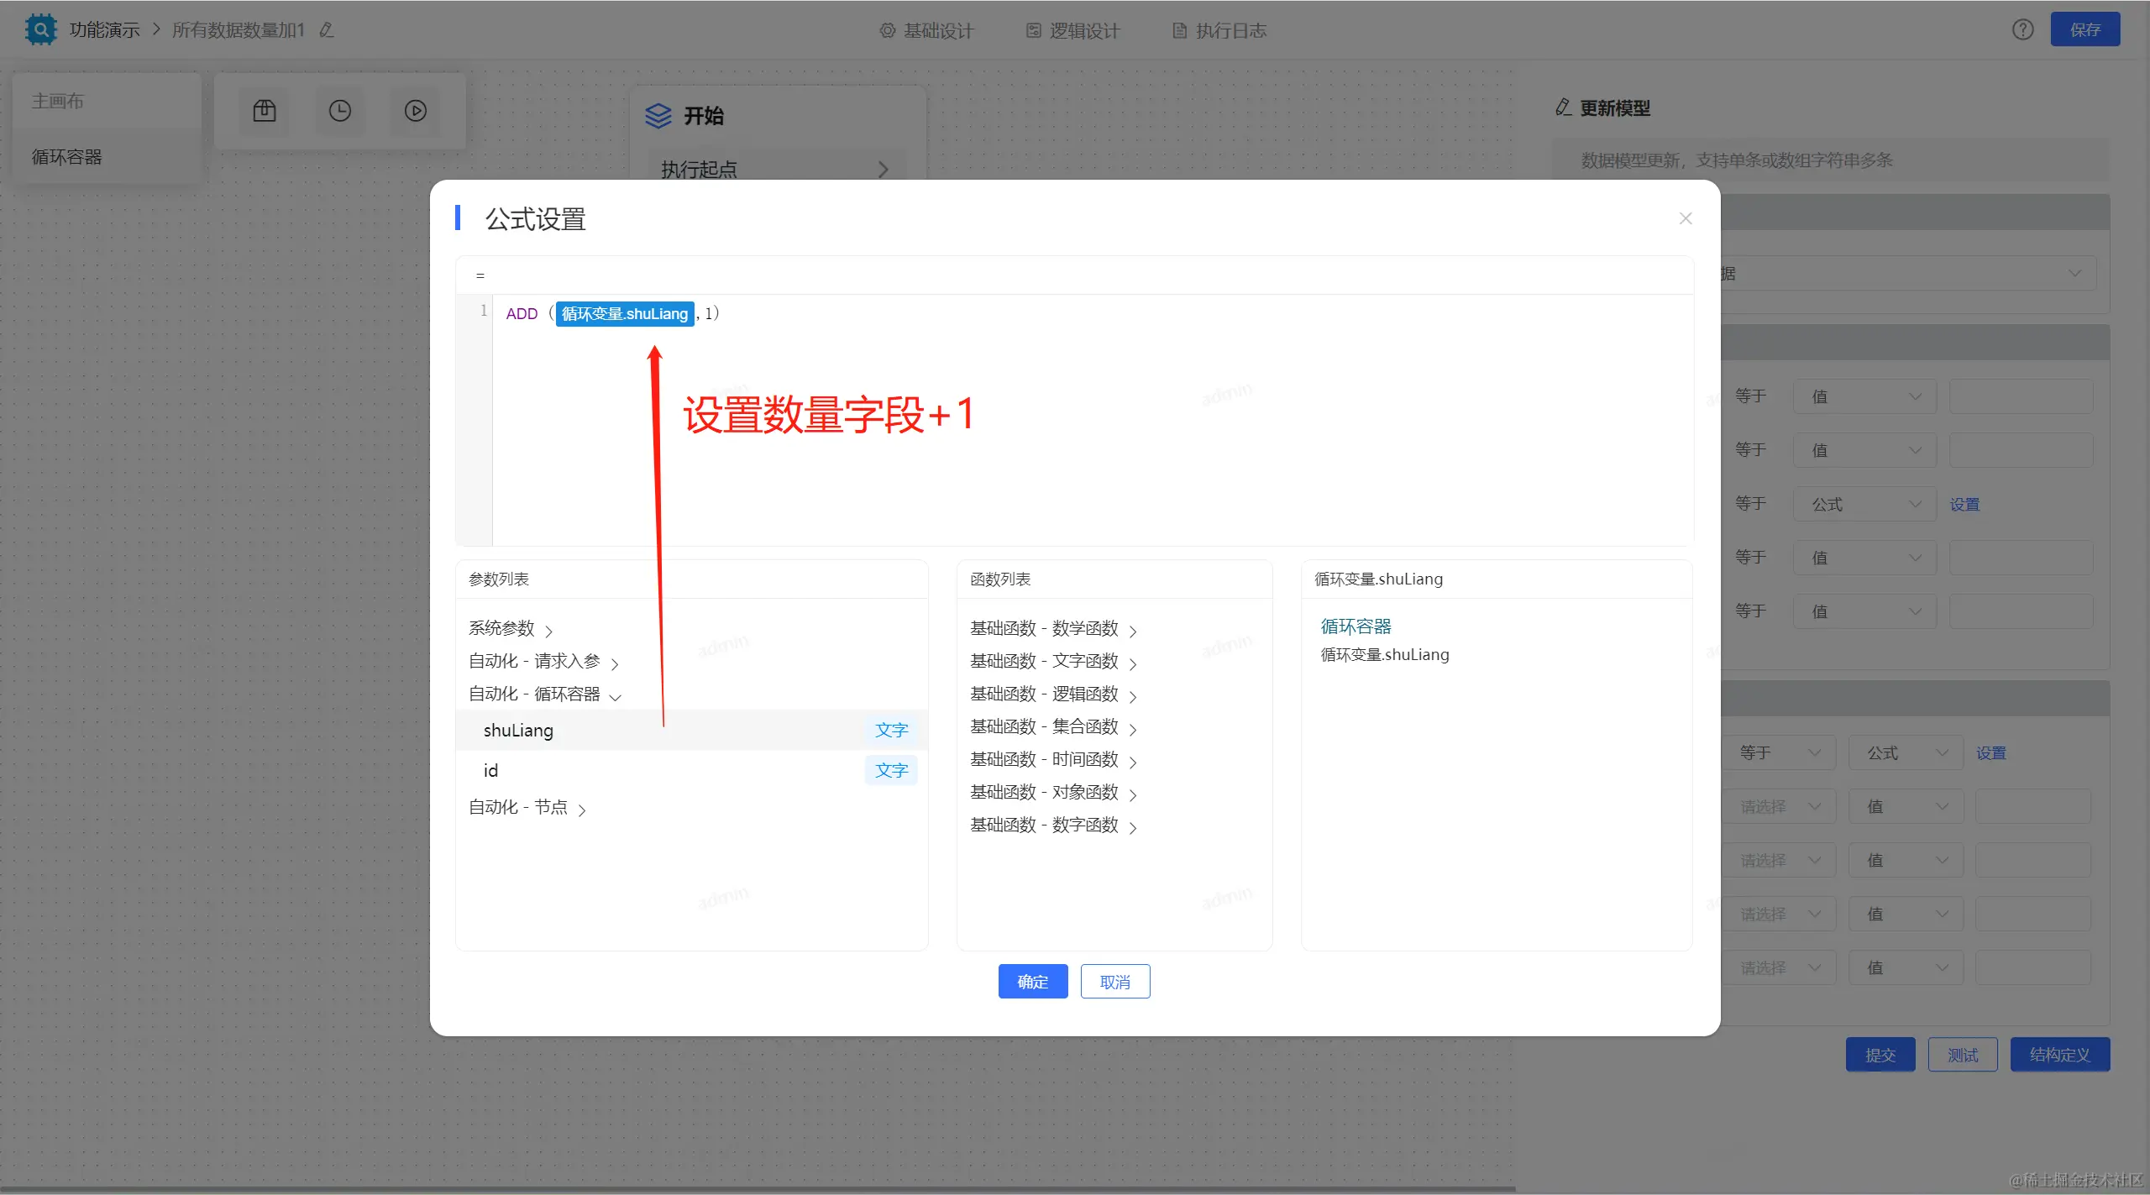Confirm formula with 确定 button
The image size is (2150, 1195).
pyautogui.click(x=1032, y=981)
